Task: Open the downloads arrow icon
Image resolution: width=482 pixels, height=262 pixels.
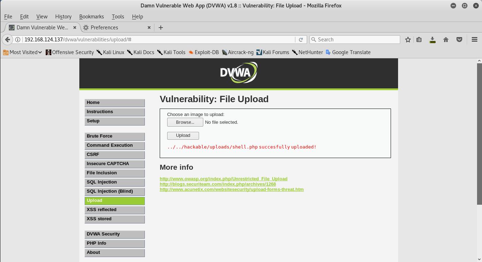Action: coord(432,40)
